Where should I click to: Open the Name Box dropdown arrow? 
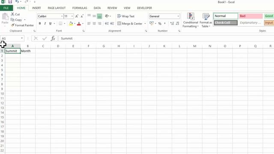point(22,38)
